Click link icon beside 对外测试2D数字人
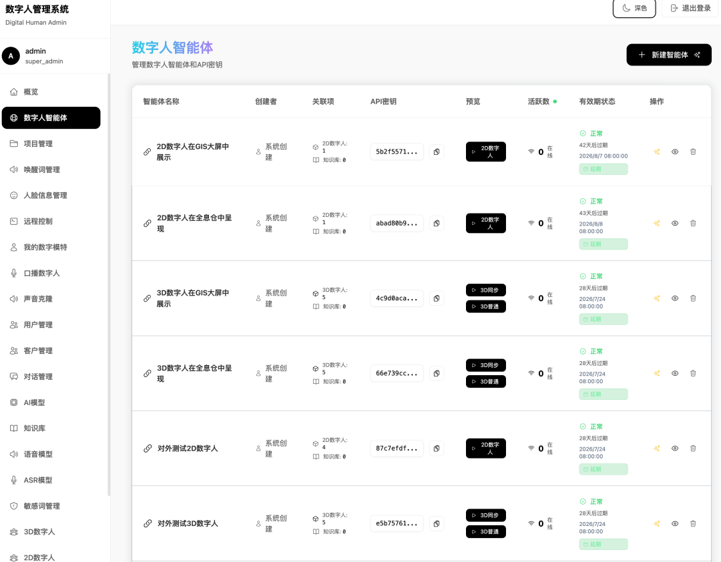The width and height of the screenshot is (721, 562). point(147,449)
